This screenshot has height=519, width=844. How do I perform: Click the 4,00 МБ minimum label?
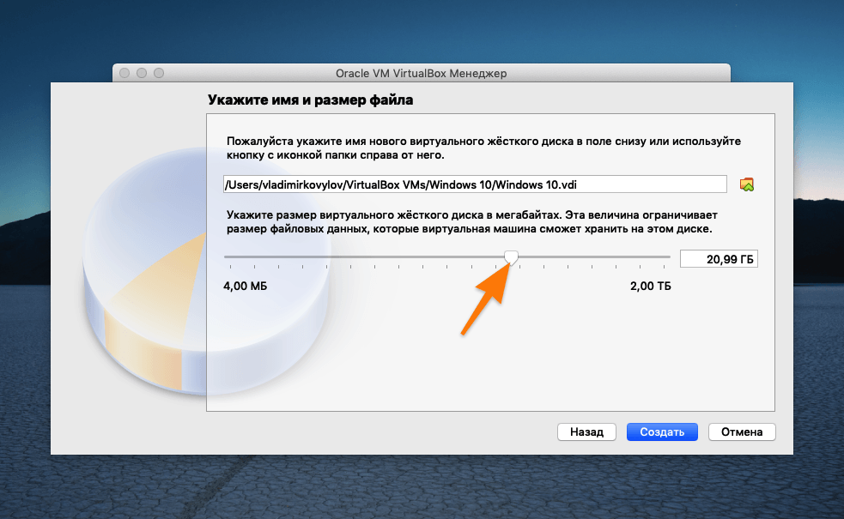point(245,287)
